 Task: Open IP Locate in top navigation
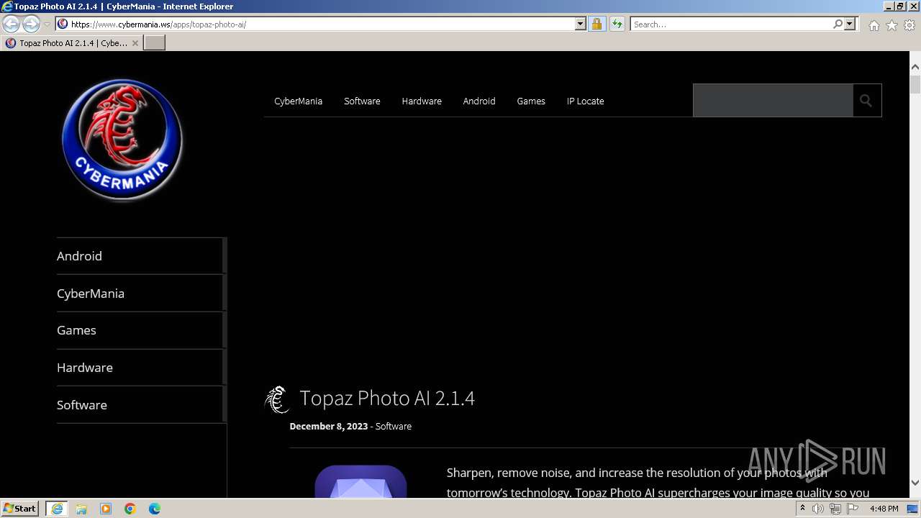point(585,101)
